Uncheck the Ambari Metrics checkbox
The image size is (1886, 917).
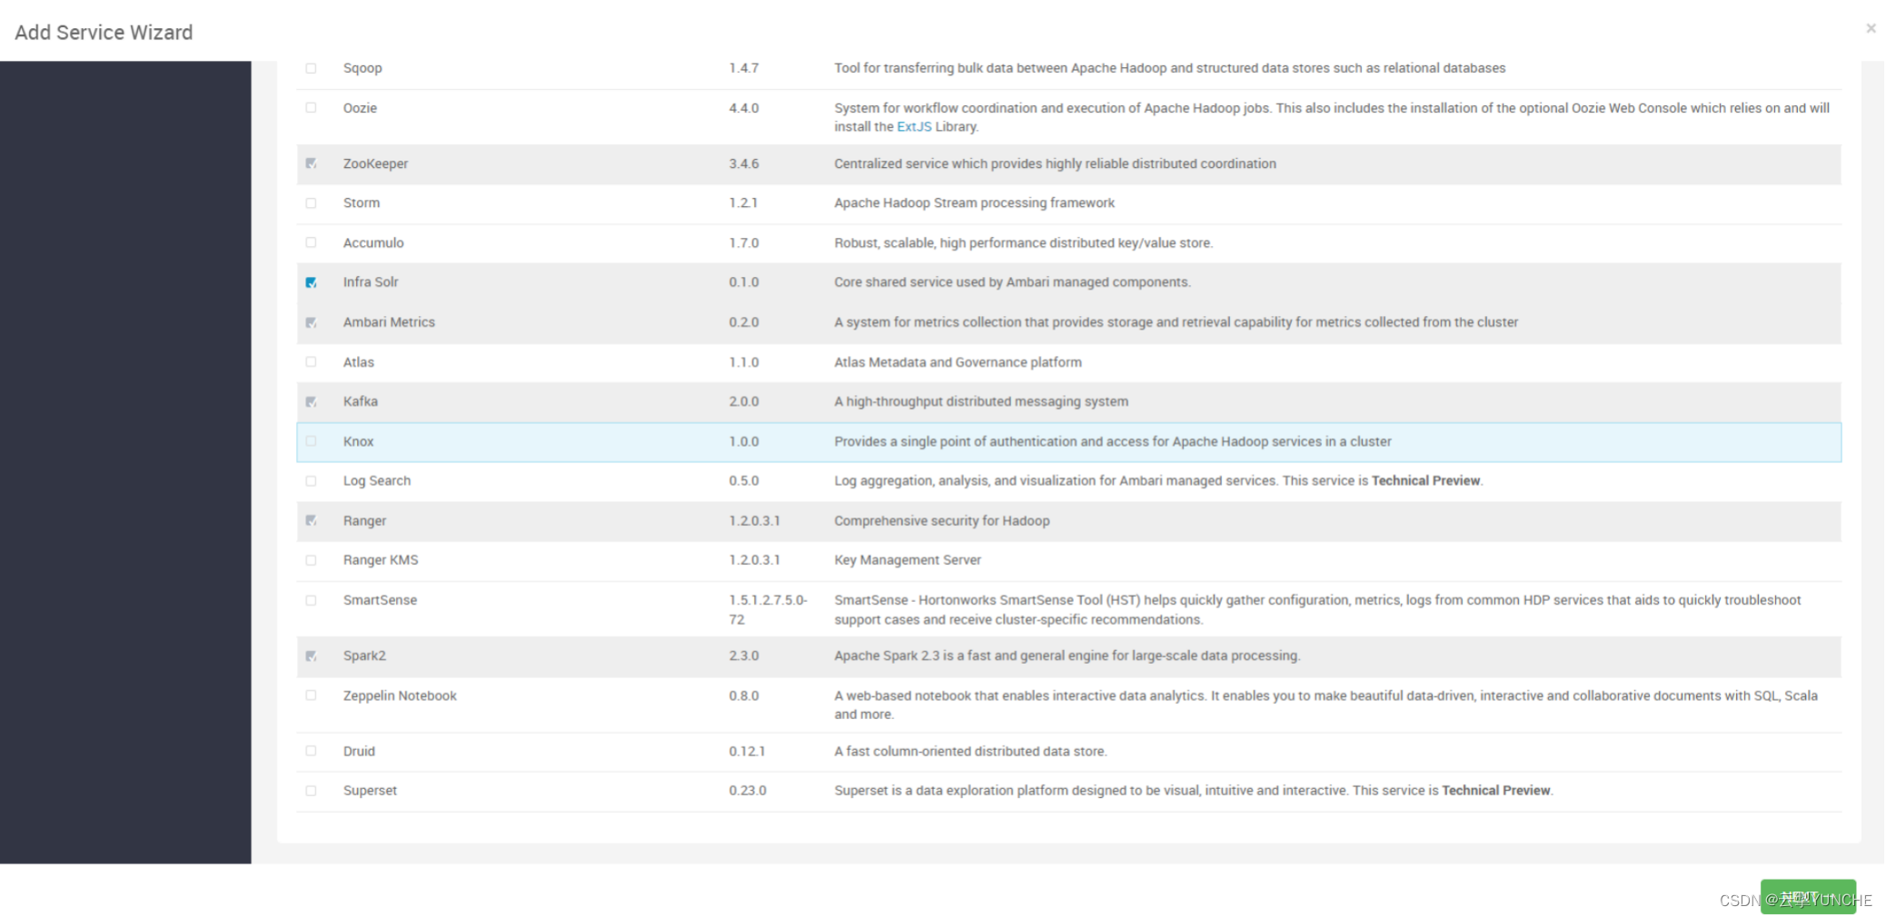[311, 322]
